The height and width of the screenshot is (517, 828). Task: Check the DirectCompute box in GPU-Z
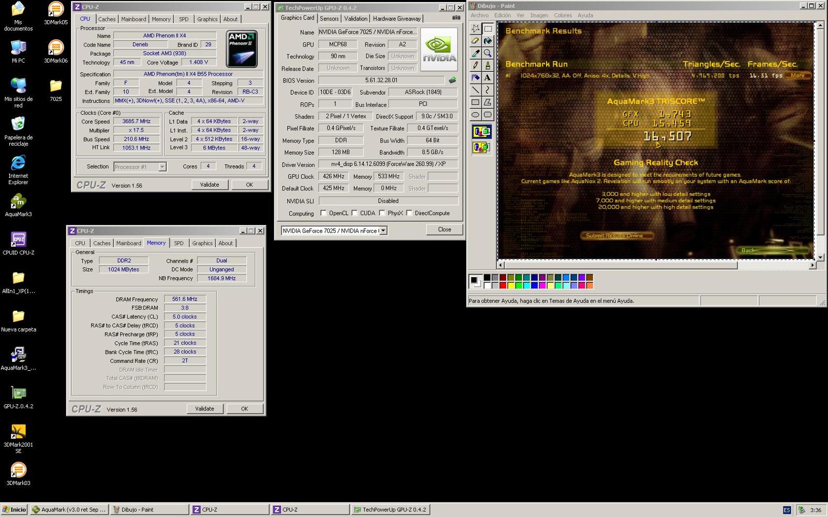[x=409, y=213]
